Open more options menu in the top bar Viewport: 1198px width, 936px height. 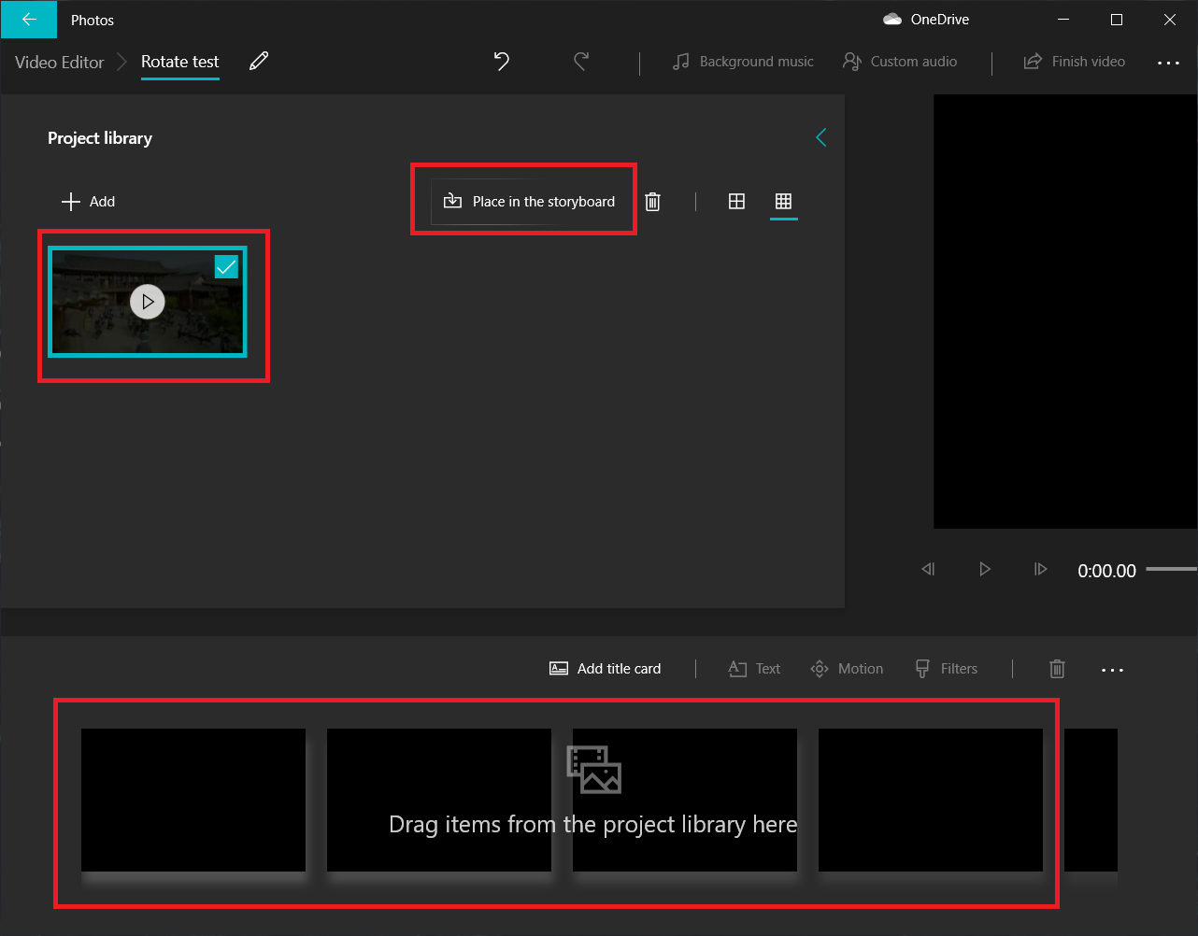1169,62
